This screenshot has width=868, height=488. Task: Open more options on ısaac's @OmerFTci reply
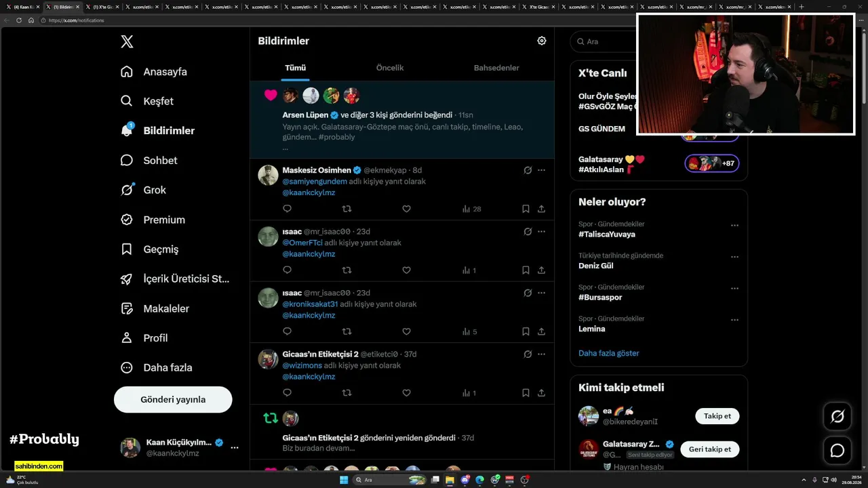(541, 231)
